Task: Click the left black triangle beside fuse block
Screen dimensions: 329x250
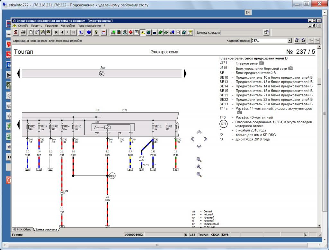Action: click(x=18, y=125)
